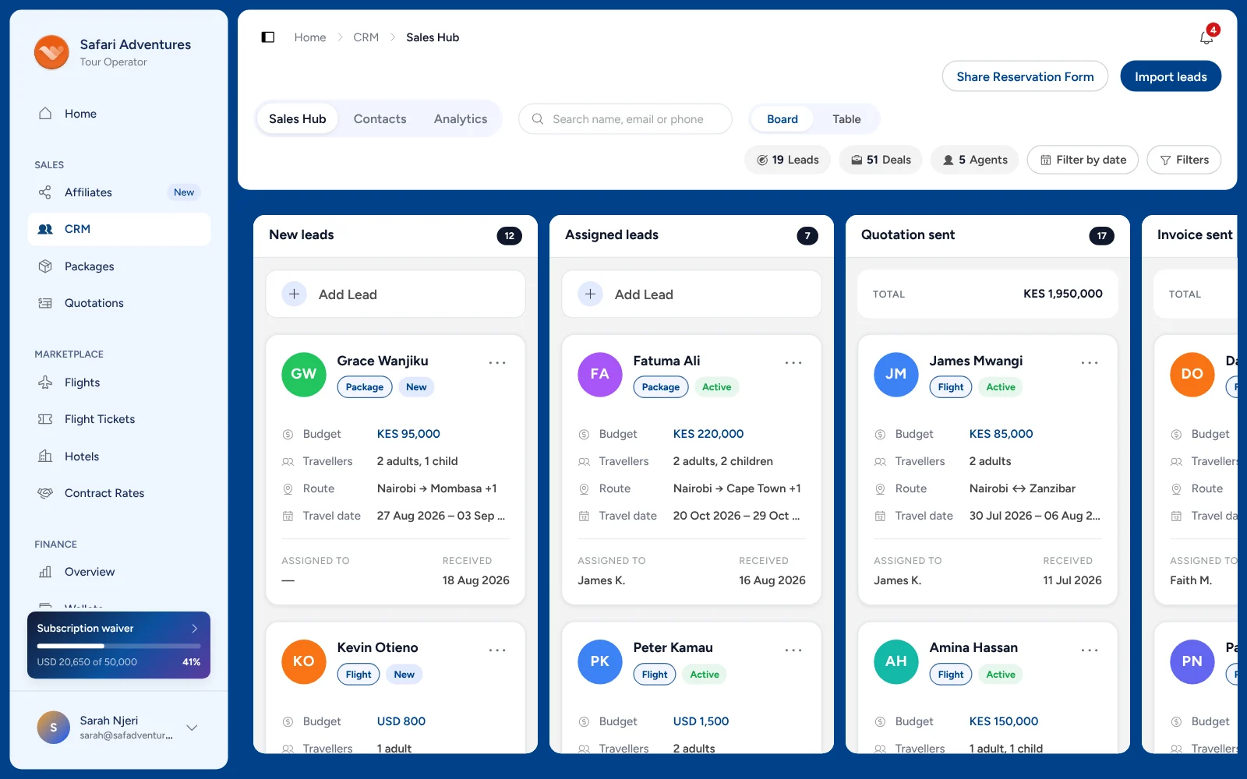Toggle the 19 Leads chip
Viewport: 1247px width, 779px height.
tap(788, 160)
